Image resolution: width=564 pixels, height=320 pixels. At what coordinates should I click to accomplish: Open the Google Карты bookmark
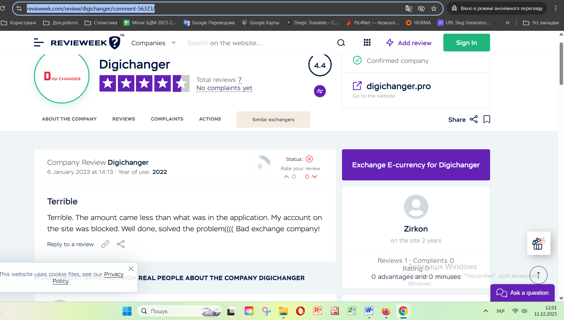coord(261,23)
